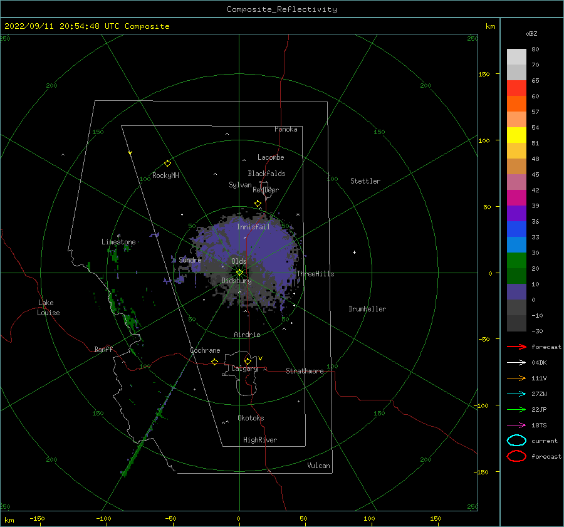Screen dimensions: 564x527
Task: Click the yellow 51-54 dBZ color swatch
Action: (x=516, y=135)
